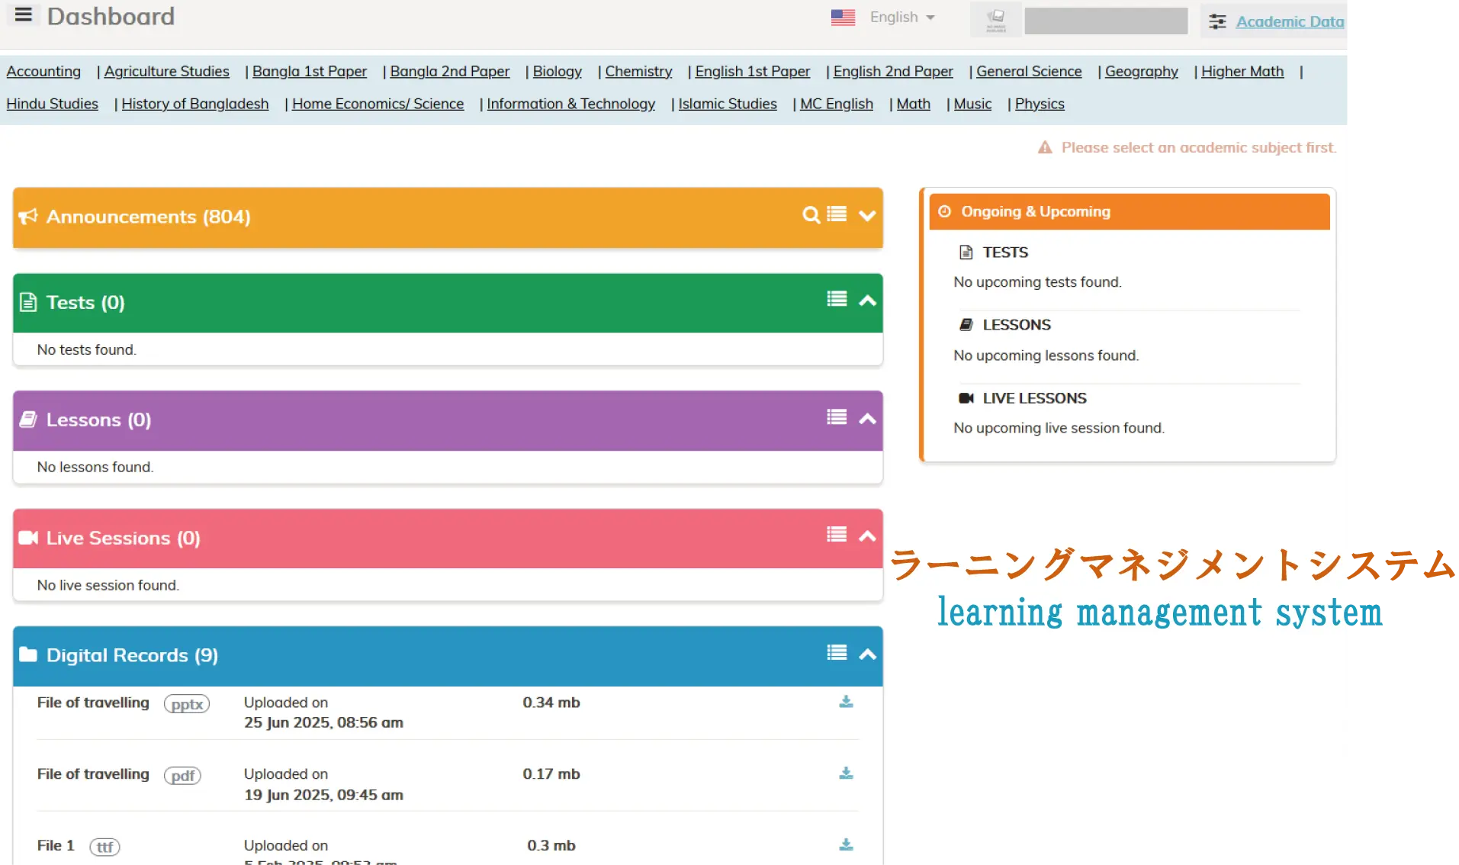The height and width of the screenshot is (865, 1459).
Task: Open the hamburger menu beside Dashboard
Action: tap(24, 15)
